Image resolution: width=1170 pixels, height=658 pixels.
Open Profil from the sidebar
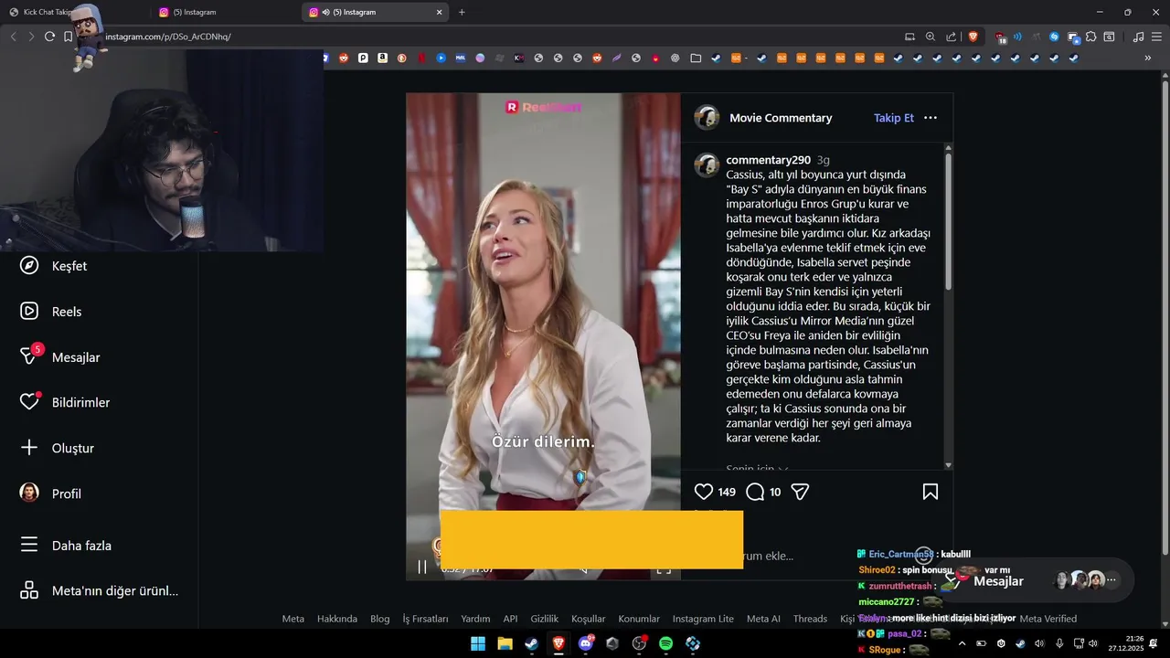pyautogui.click(x=50, y=493)
